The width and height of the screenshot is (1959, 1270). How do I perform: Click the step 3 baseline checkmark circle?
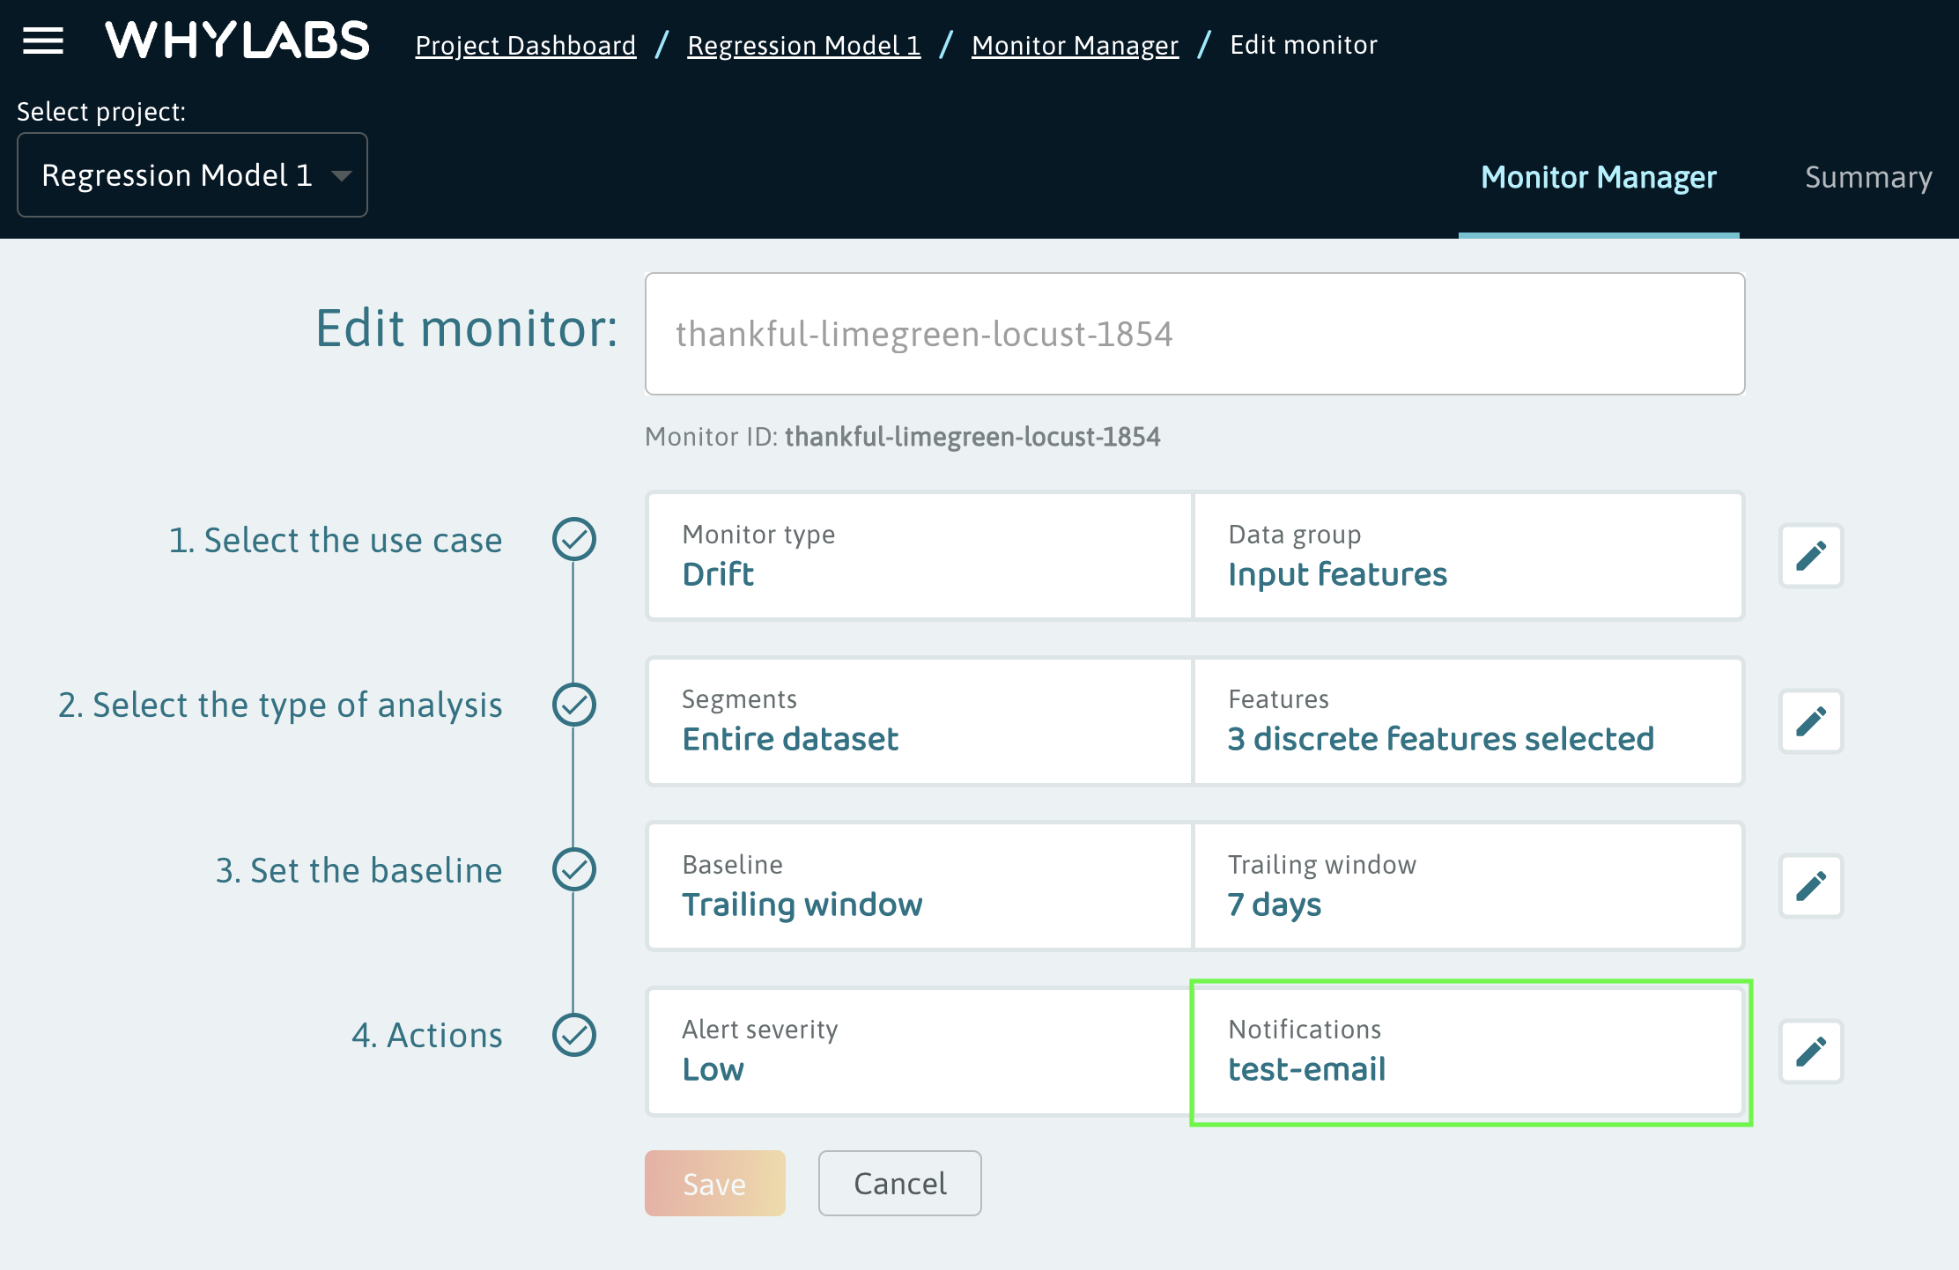pos(574,870)
